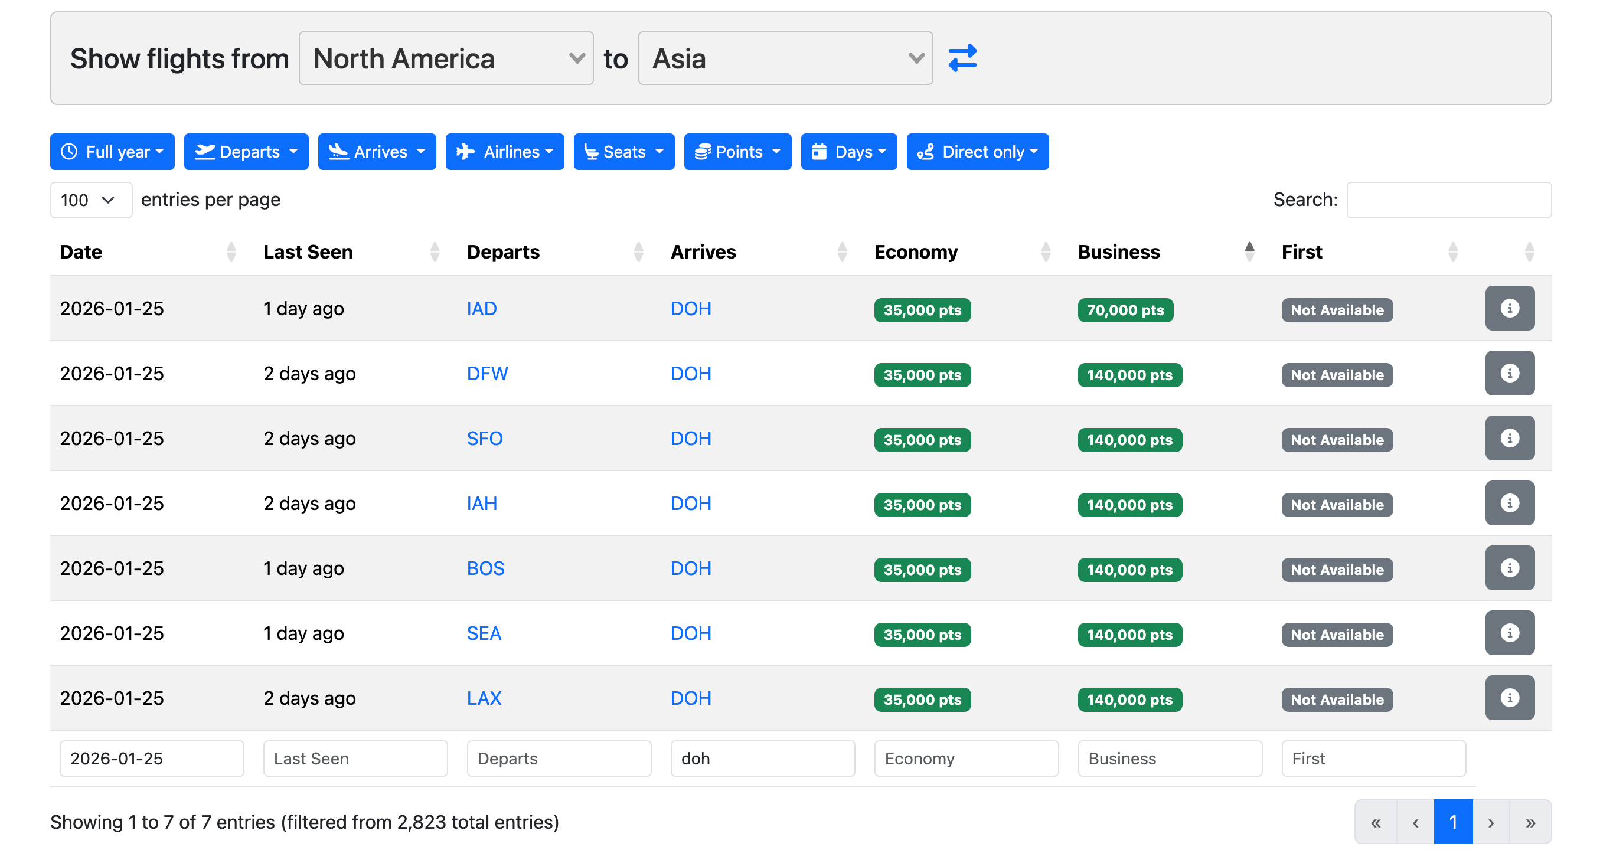Click the Arrives column filter containing doh
Viewport: 1613px width, 863px height.
(762, 759)
